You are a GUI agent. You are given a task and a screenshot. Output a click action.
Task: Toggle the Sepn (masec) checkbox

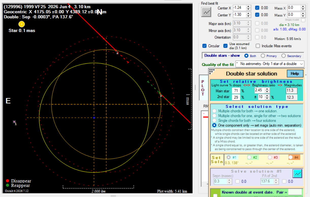tap(237, 182)
